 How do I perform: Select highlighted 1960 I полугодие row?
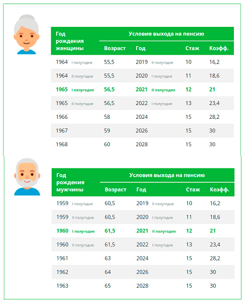(x=143, y=231)
